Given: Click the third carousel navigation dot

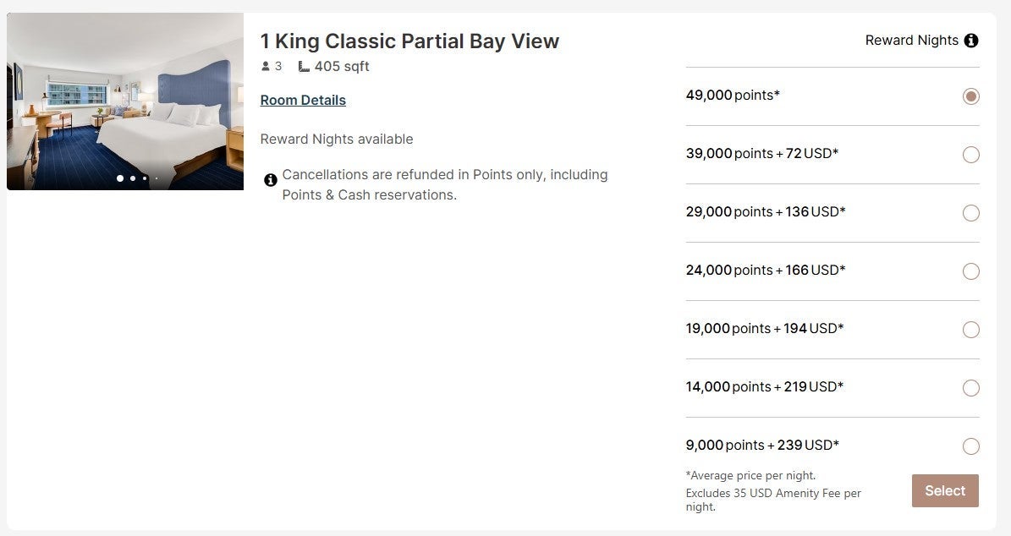Looking at the screenshot, I should point(144,178).
